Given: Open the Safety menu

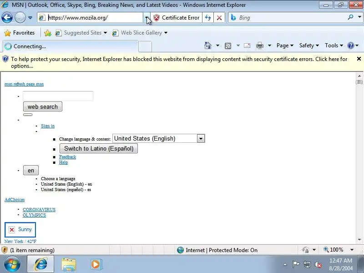Looking at the screenshot, I should click(x=309, y=45).
